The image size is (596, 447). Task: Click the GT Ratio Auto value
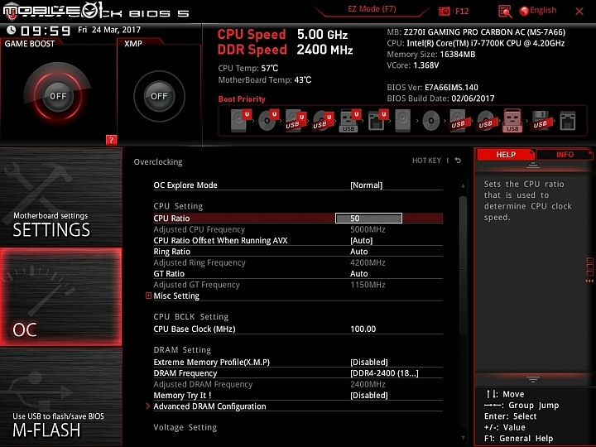(358, 274)
